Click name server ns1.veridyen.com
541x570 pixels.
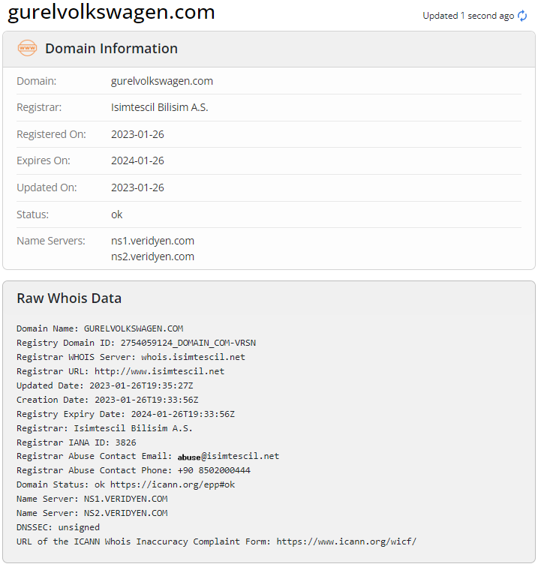[x=153, y=241]
